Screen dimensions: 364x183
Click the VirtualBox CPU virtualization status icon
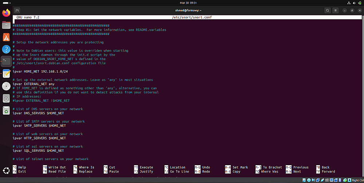340,180
